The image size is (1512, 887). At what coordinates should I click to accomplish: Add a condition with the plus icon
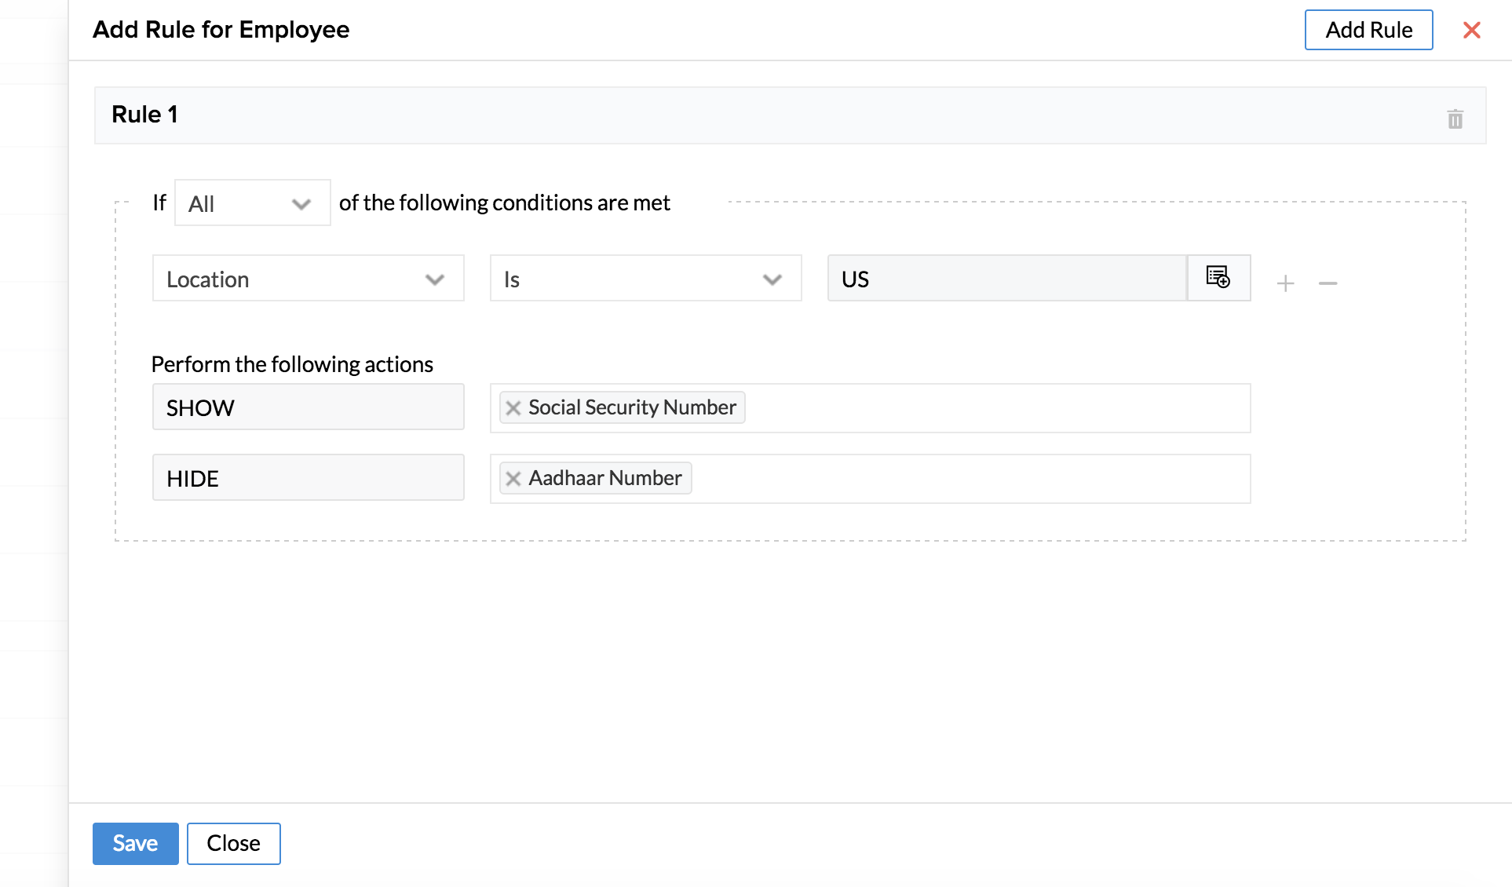(1285, 283)
